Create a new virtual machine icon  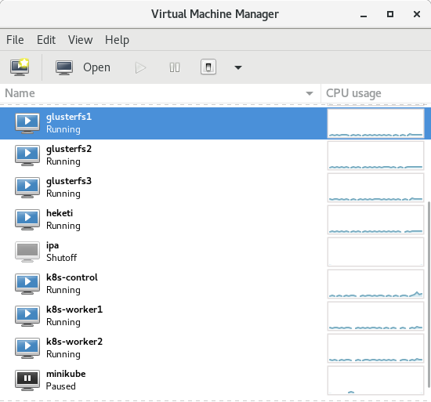[20, 67]
